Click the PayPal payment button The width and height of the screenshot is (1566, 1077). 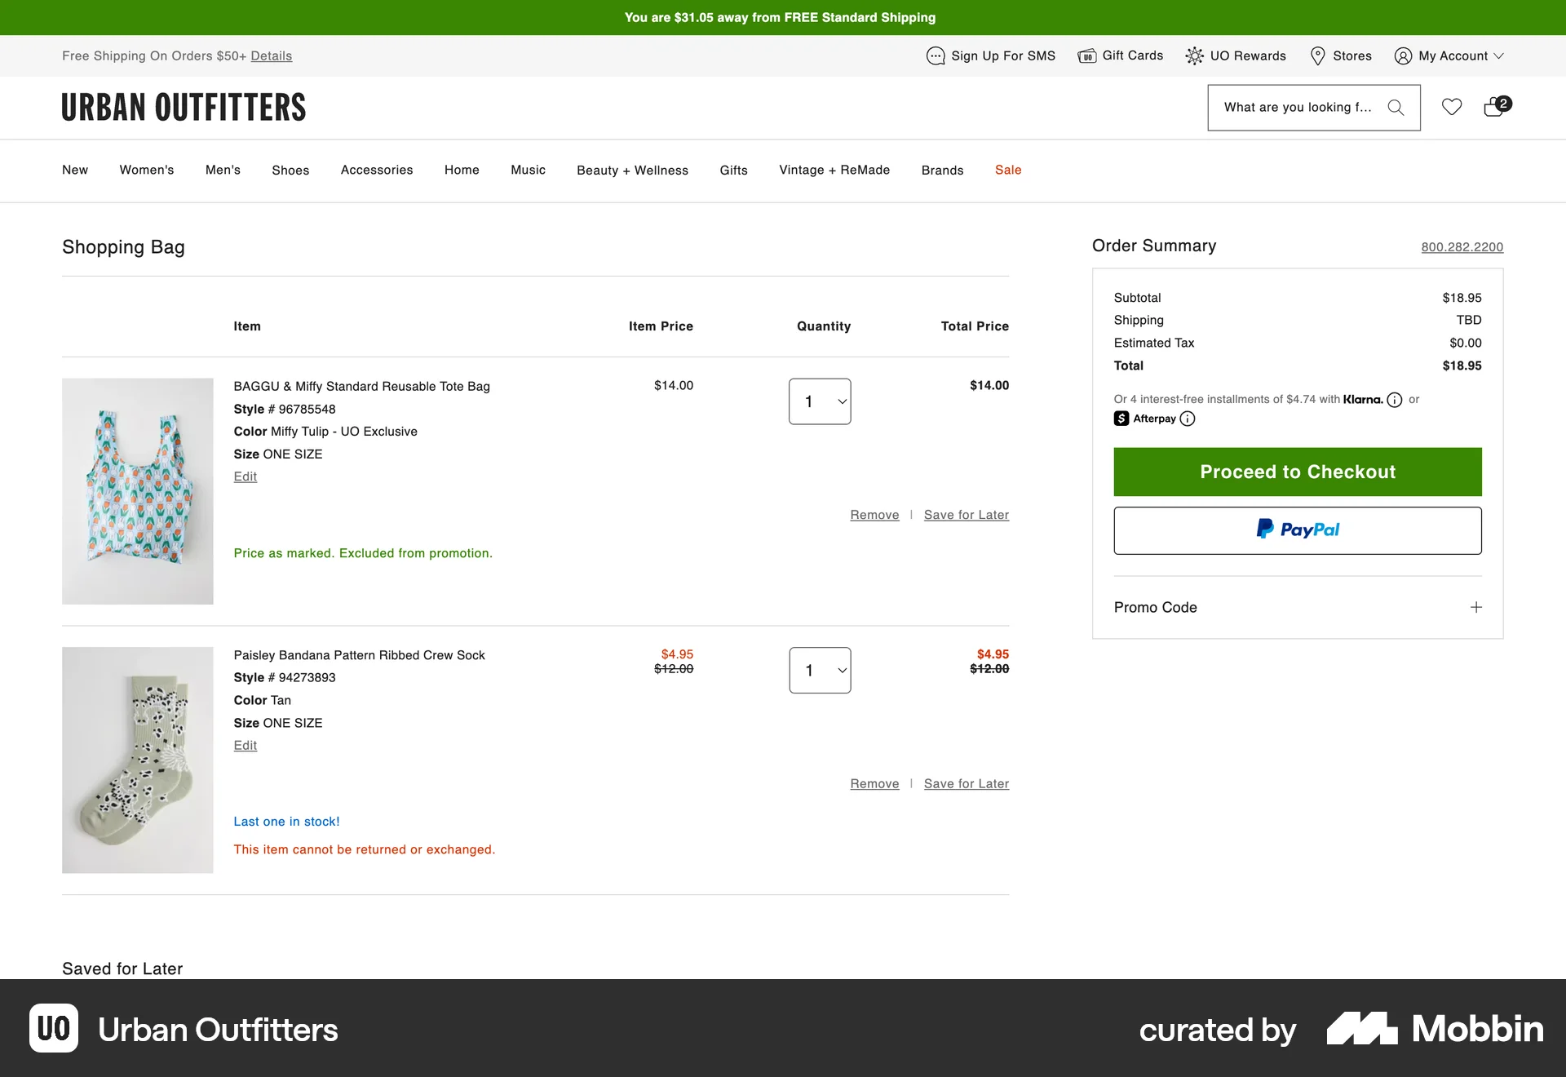click(1297, 530)
